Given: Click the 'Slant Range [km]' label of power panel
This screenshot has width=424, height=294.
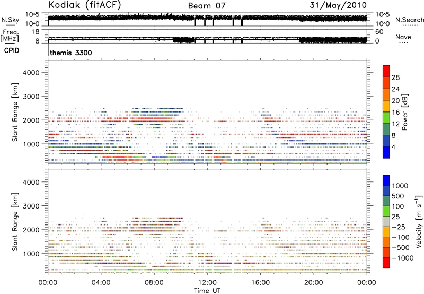Looking at the screenshot, I should (x=15, y=112).
